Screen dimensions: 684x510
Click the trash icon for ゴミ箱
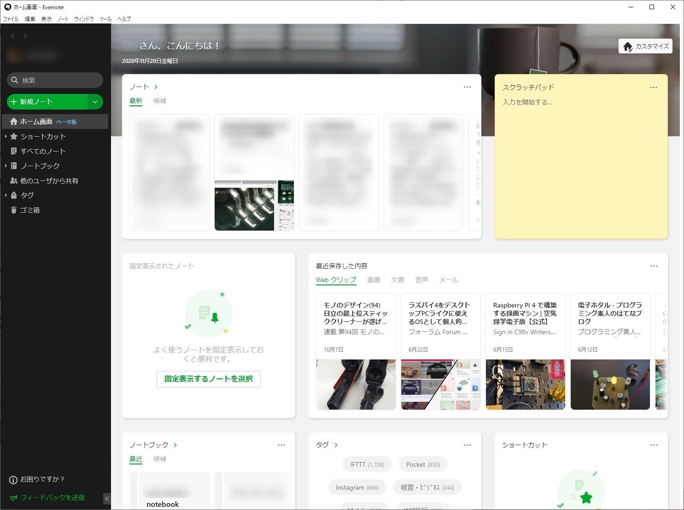click(x=14, y=210)
